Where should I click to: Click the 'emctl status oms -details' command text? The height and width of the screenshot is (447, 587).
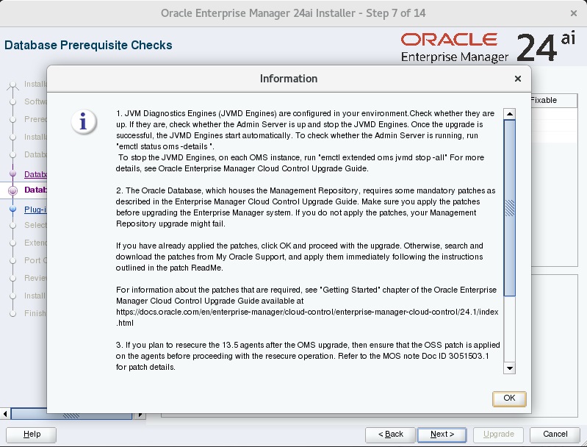pyautogui.click(x=165, y=146)
